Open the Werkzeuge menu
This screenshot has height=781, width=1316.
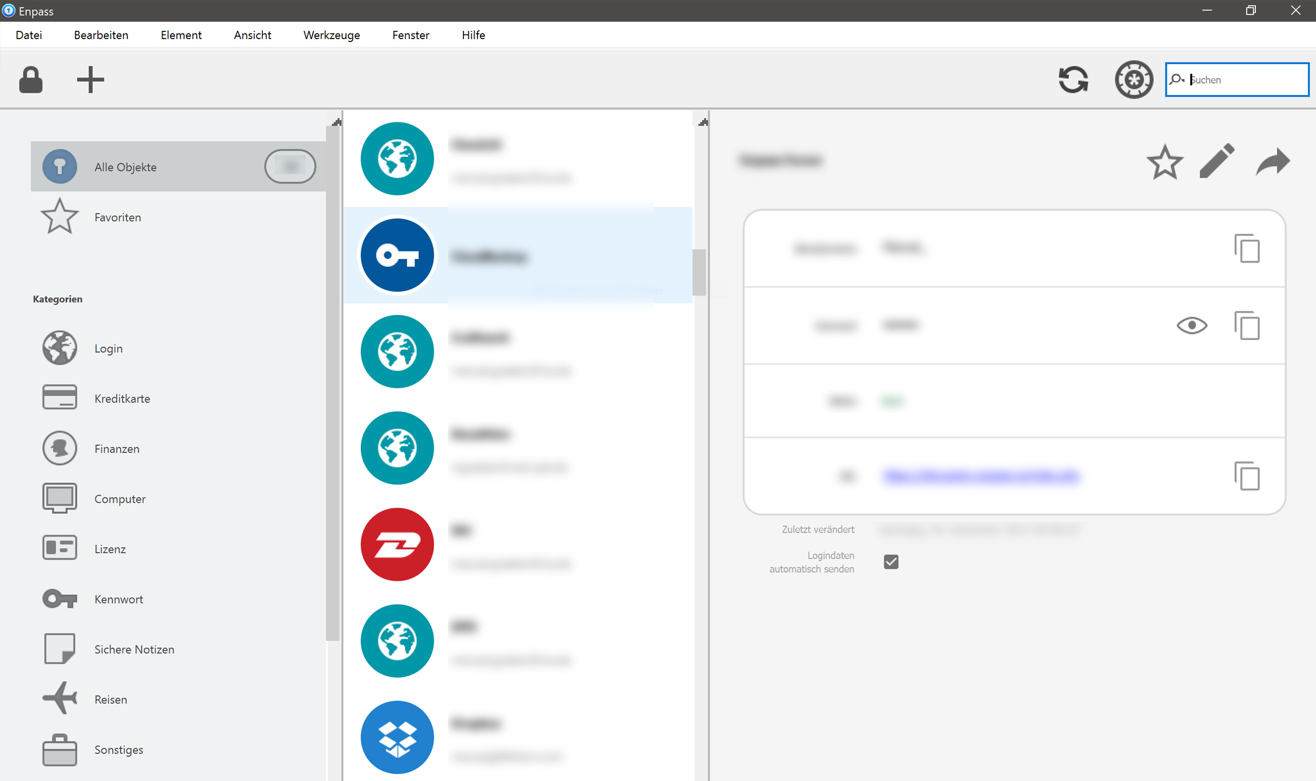331,35
